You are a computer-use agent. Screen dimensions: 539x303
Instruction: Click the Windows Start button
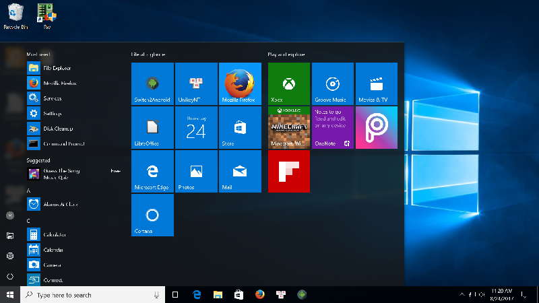pos(10,295)
